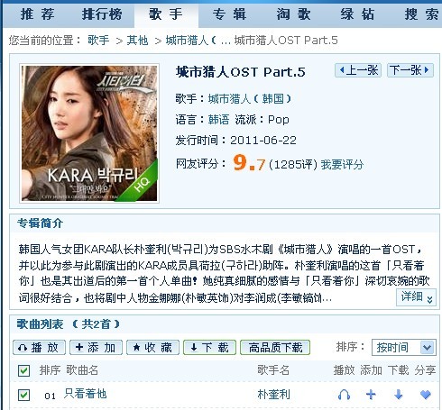442x410 pixels.
Task: Click the 收藏 favorite star button
Action: tap(152, 348)
